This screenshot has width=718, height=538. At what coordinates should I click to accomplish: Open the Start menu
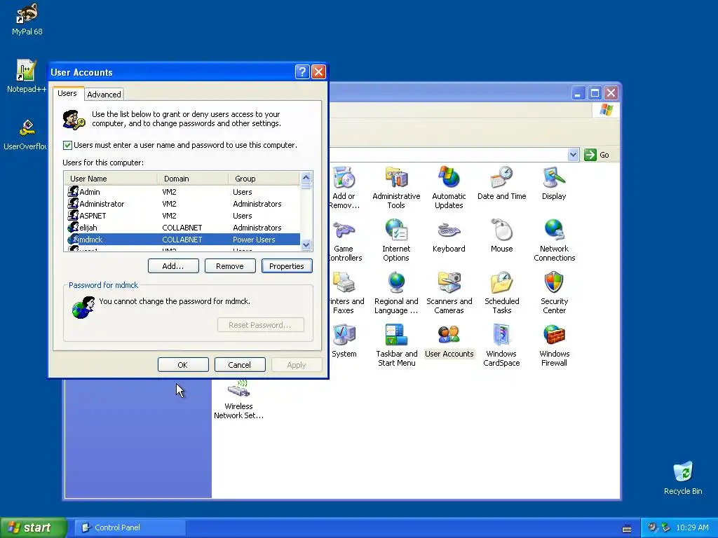coord(33,527)
